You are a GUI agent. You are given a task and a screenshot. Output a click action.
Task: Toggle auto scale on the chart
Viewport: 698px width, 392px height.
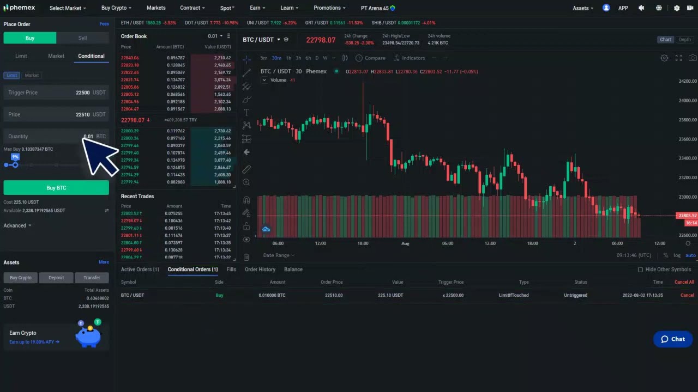tap(690, 255)
